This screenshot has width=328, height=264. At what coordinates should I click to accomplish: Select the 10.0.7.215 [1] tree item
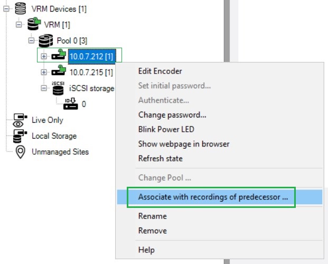point(91,71)
